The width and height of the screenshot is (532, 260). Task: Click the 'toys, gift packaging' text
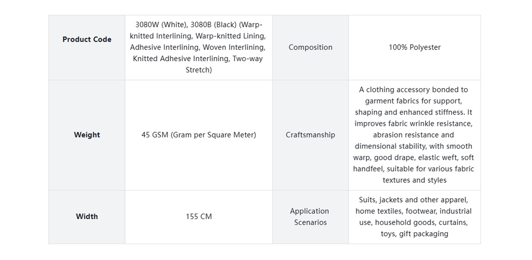point(414,233)
